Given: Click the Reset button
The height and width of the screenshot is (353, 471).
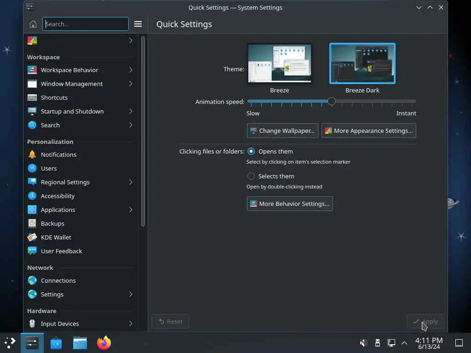Looking at the screenshot, I should [x=170, y=321].
